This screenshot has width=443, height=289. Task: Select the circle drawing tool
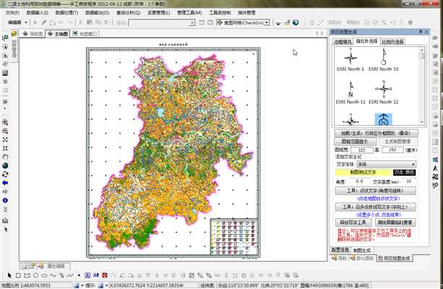point(36,275)
